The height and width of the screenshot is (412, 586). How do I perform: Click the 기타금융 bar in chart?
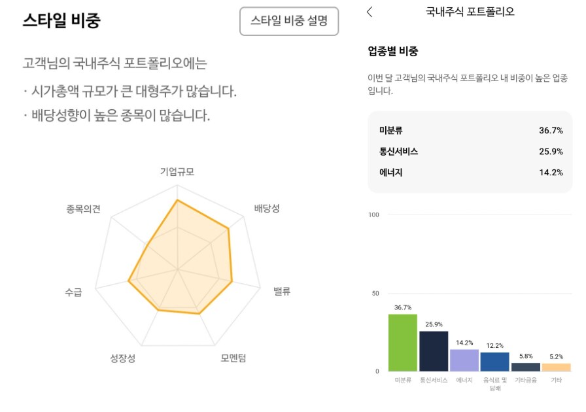pos(526,367)
